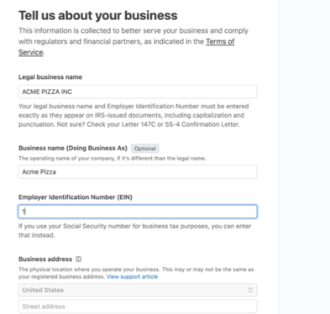Click the Business address label text
This screenshot has width=330, height=314.
[x=45, y=259]
